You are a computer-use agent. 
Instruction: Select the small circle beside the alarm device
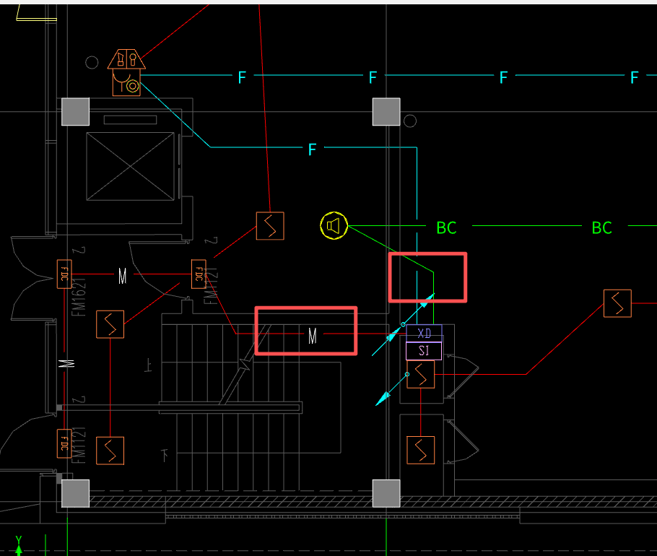pyautogui.click(x=92, y=62)
